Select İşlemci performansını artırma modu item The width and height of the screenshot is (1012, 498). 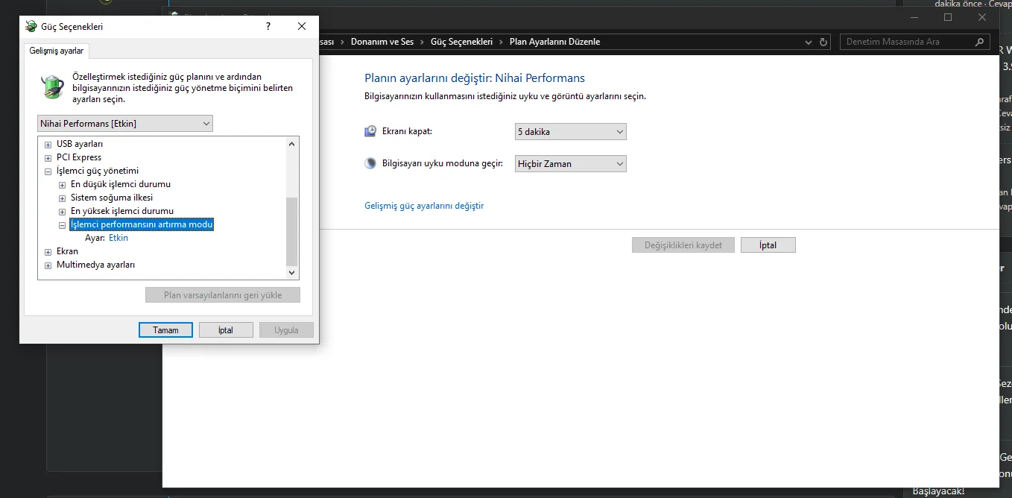point(142,224)
